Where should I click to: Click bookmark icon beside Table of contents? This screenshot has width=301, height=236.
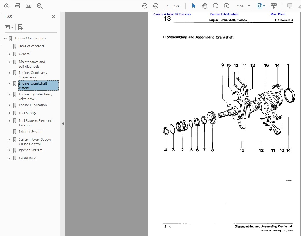click(14, 46)
